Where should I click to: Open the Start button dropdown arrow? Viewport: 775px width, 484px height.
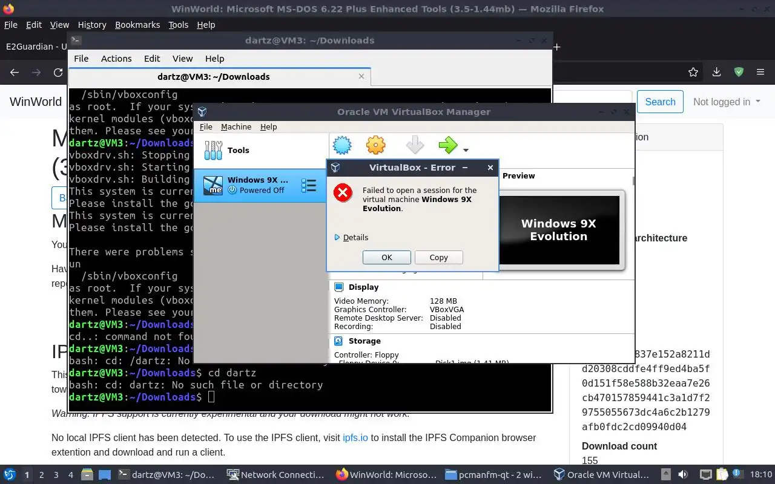[x=466, y=149]
